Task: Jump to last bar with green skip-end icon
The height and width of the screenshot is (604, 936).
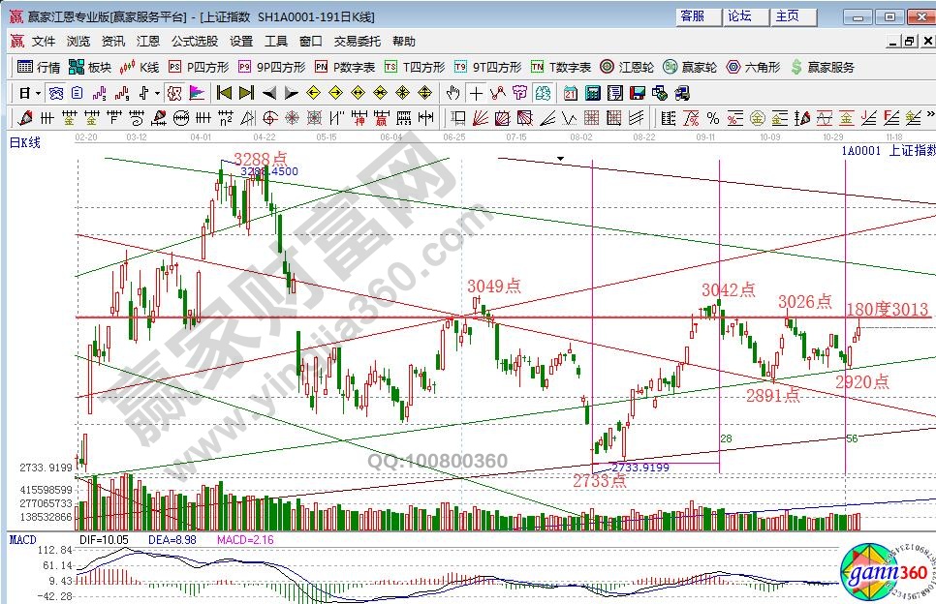Action: tap(246, 93)
